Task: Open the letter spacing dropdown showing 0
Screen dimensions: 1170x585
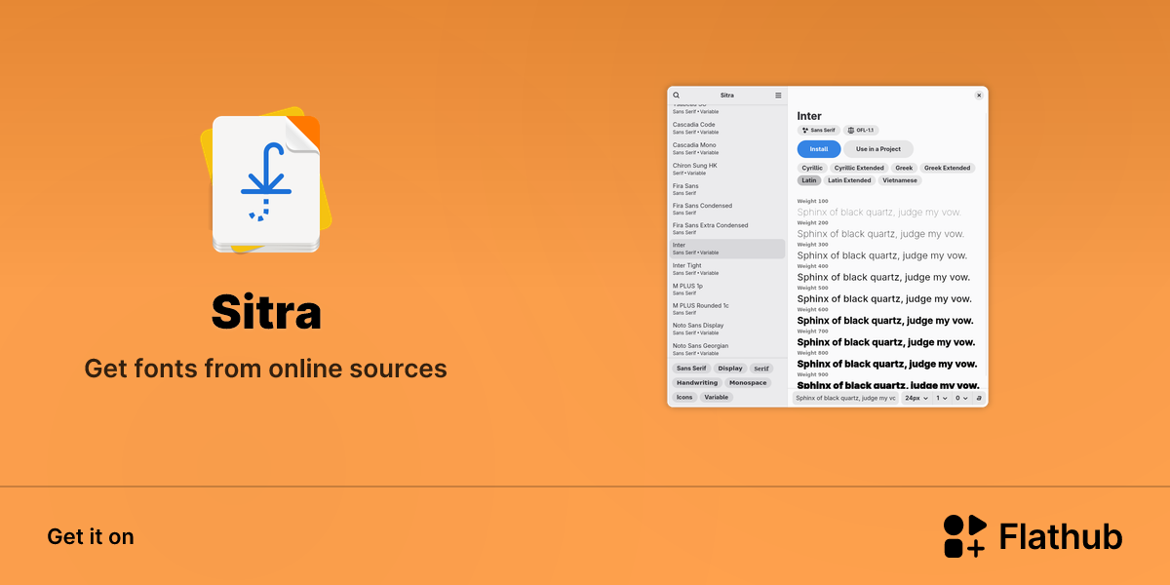Action: tap(961, 398)
